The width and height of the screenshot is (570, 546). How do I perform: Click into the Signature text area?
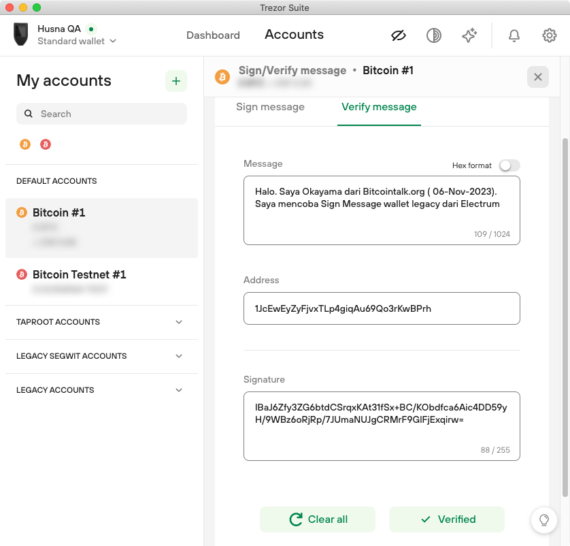click(x=382, y=426)
